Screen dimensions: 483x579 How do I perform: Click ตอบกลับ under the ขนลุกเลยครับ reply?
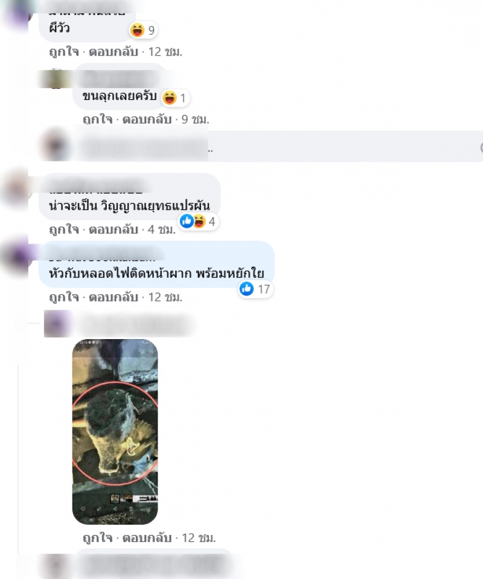point(147,119)
